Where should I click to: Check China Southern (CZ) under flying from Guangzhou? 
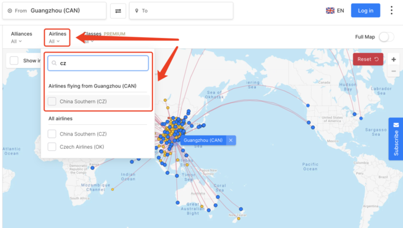(52, 101)
